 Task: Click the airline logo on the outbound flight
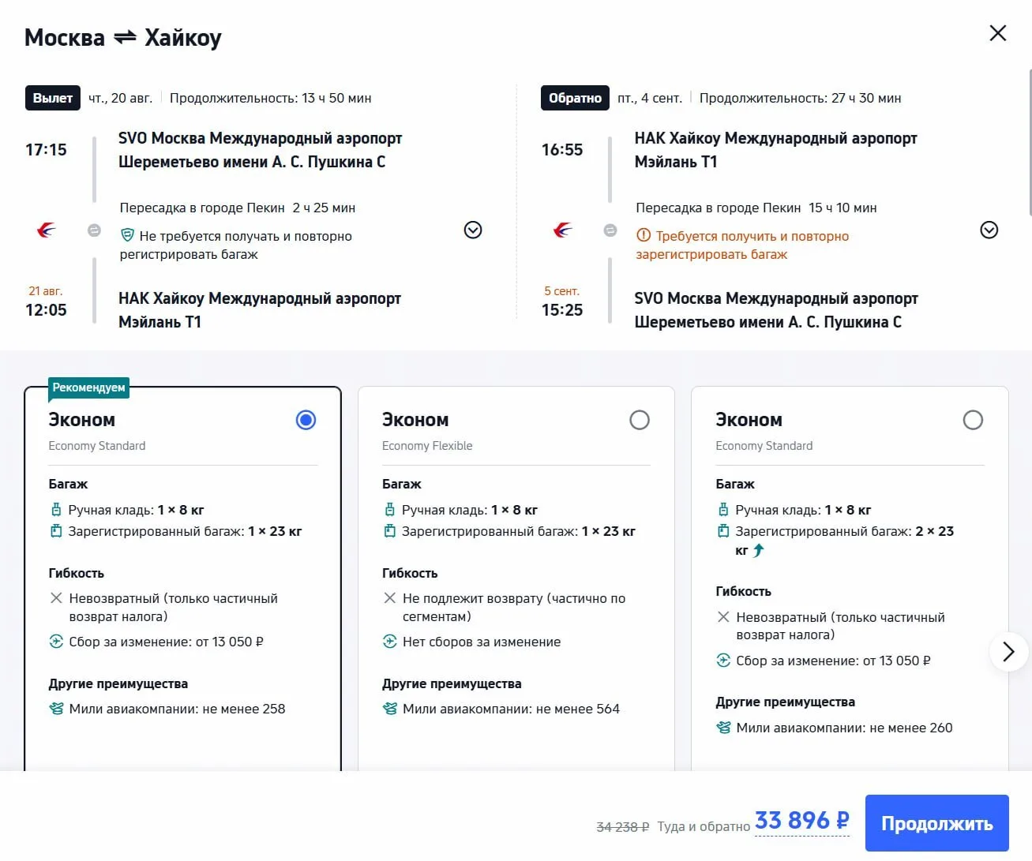point(47,230)
